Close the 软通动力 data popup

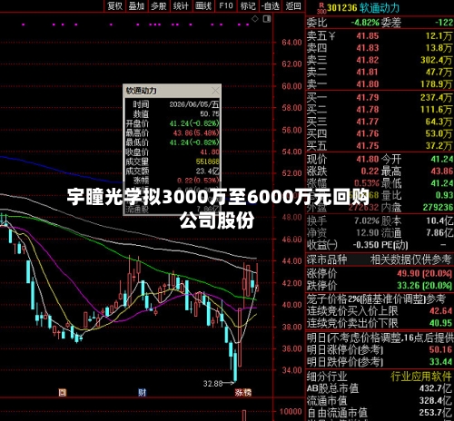pos(215,91)
